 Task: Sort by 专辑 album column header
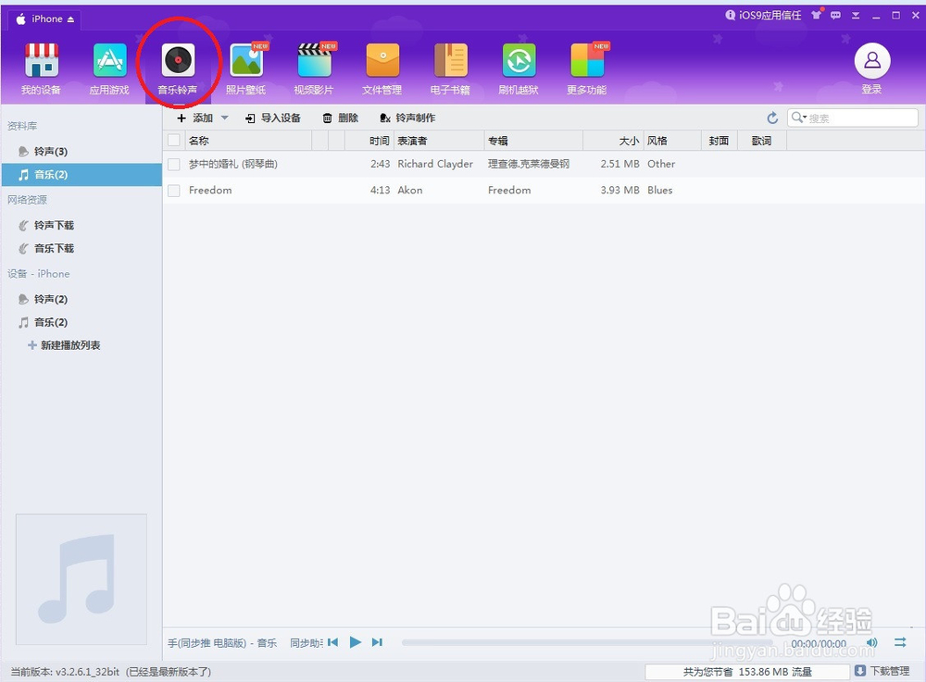(x=533, y=141)
